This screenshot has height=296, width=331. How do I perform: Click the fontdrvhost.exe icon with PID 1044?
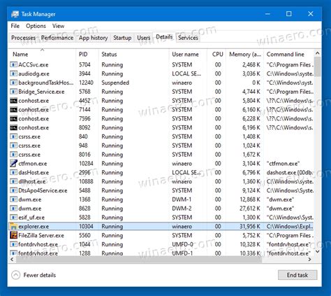(13, 244)
